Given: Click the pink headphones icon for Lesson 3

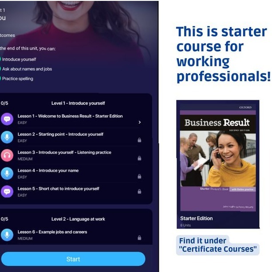Looking at the screenshot, I should pyautogui.click(x=7, y=155).
